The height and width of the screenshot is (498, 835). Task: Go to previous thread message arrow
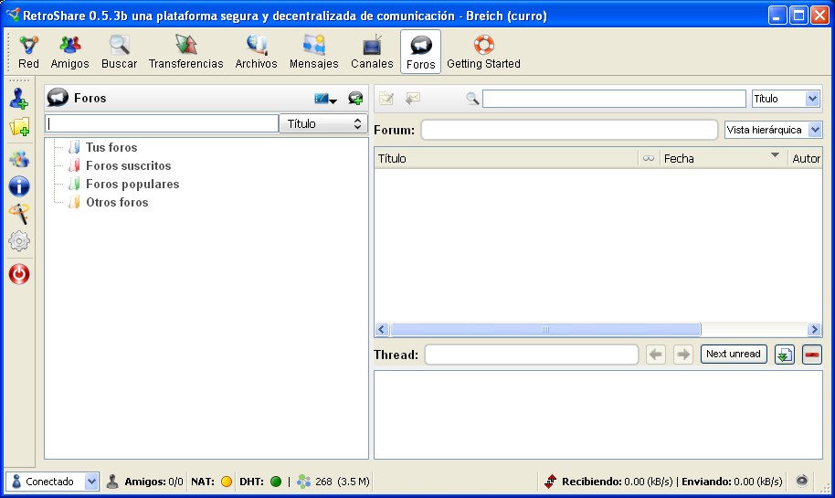(656, 355)
